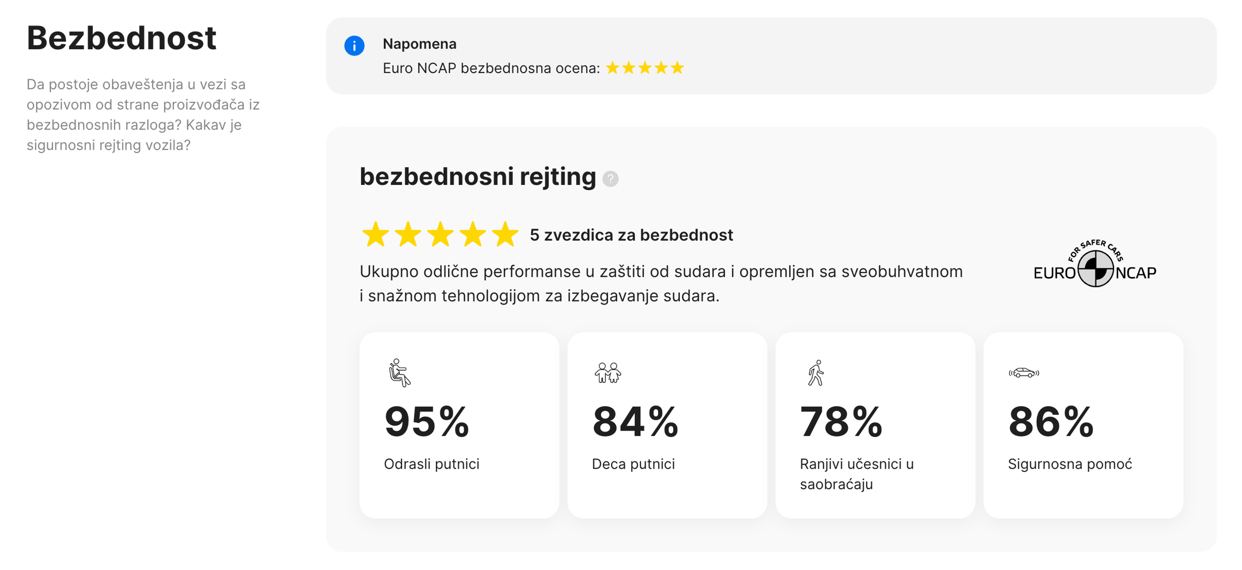Click the first yellow star in bezbednosni rejting

coord(376,235)
